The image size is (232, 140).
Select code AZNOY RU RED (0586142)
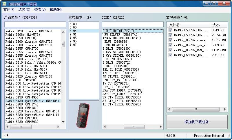click(x=133, y=38)
